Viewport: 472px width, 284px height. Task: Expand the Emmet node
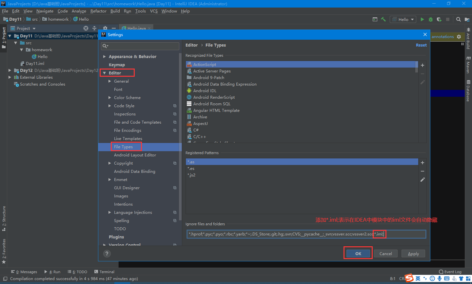(x=110, y=180)
